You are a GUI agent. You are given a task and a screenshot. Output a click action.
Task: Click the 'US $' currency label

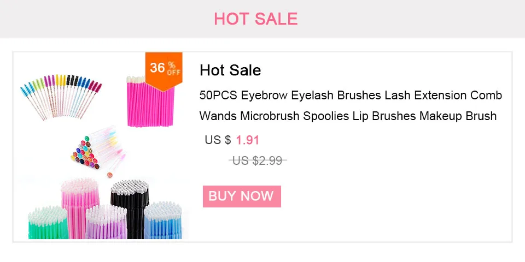218,140
